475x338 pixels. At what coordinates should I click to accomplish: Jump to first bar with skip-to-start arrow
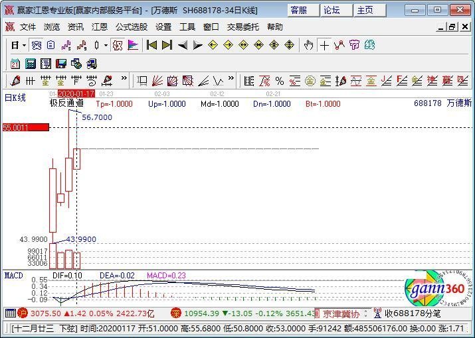[x=151, y=45]
